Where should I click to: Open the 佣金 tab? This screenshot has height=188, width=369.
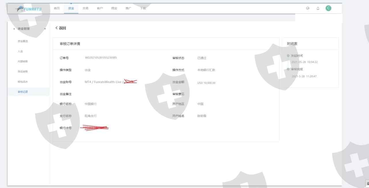click(114, 8)
